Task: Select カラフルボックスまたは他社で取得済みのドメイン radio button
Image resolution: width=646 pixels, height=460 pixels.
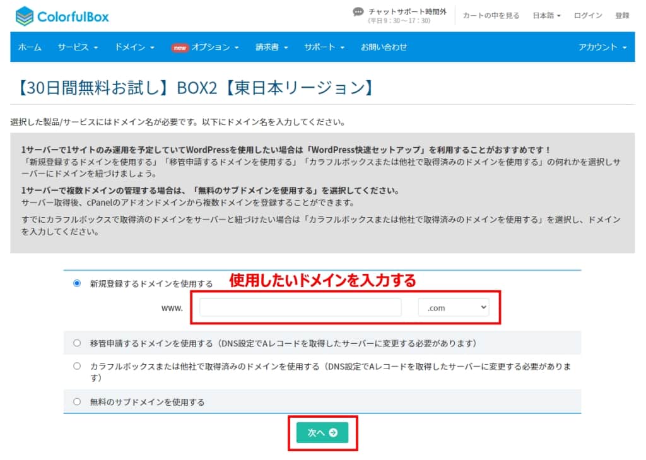Action: pyautogui.click(x=76, y=366)
